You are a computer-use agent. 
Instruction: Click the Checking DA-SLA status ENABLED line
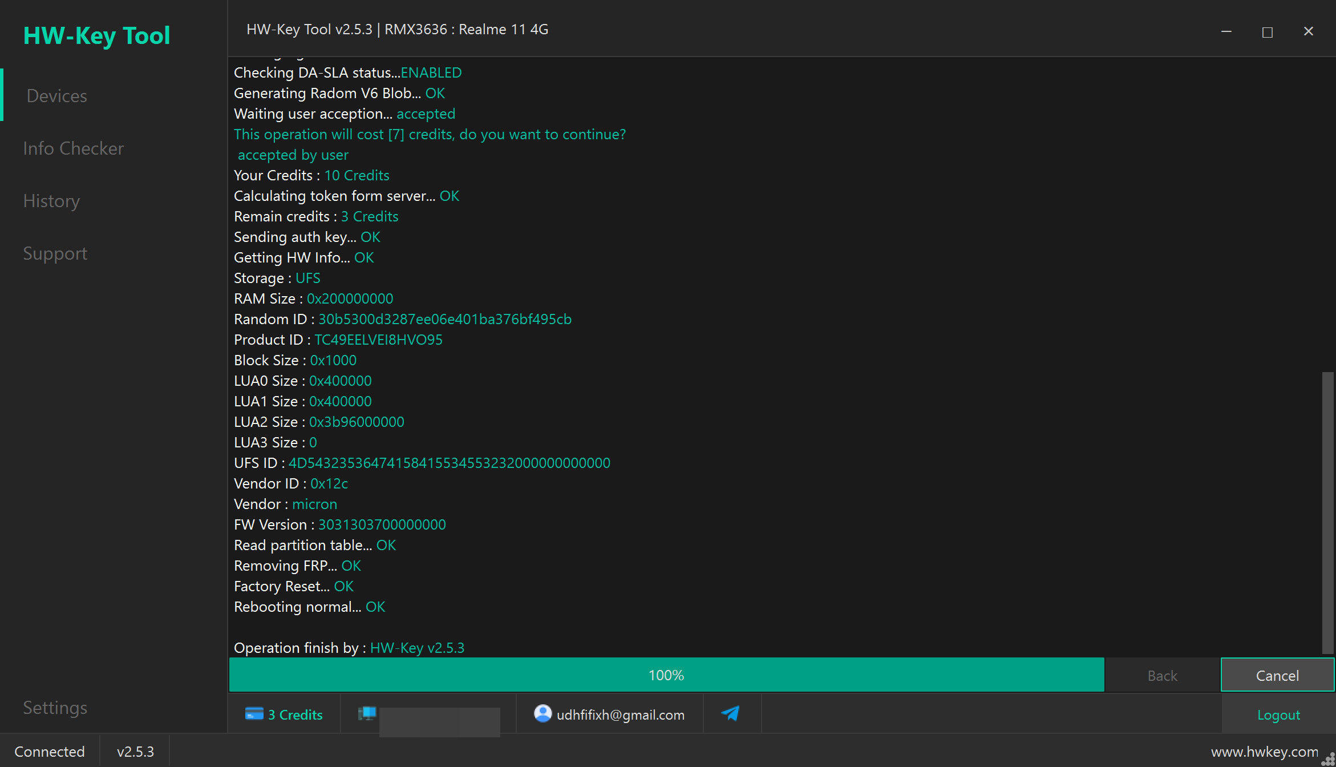point(348,72)
